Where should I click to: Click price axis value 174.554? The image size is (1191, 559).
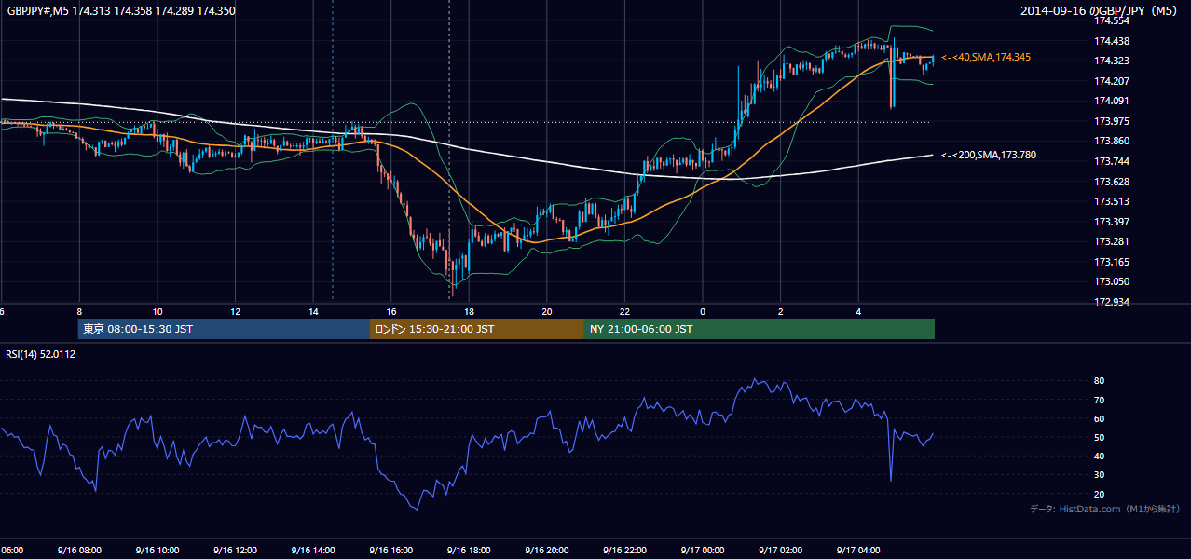pos(1111,20)
